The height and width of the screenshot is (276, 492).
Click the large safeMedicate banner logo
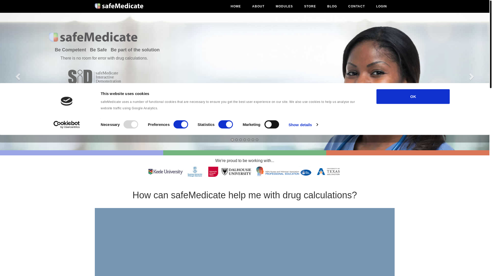tap(93, 37)
